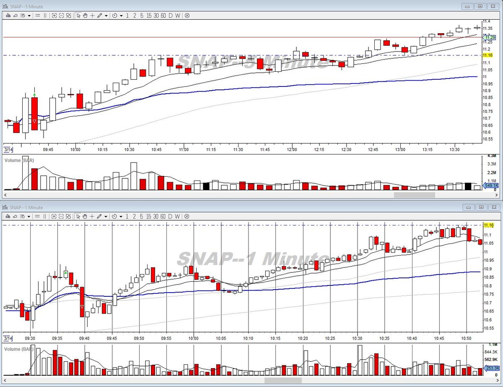The height and width of the screenshot is (387, 503).
Task: Select Daily (D) interval in 1 Minute window
Action: coord(171,216)
